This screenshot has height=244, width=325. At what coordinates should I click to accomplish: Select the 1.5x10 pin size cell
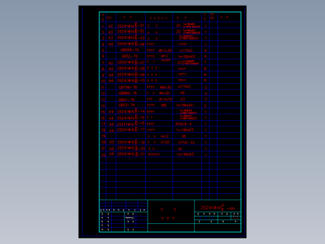click(166, 99)
